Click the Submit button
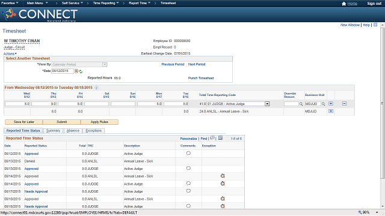Image resolution: width=385 pixels, height=216 pixels. [x=61, y=122]
